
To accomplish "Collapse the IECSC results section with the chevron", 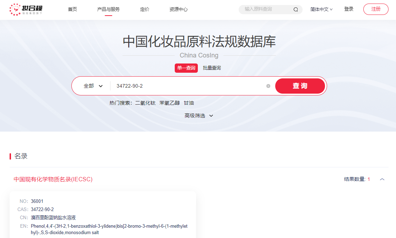I will 383,179.
